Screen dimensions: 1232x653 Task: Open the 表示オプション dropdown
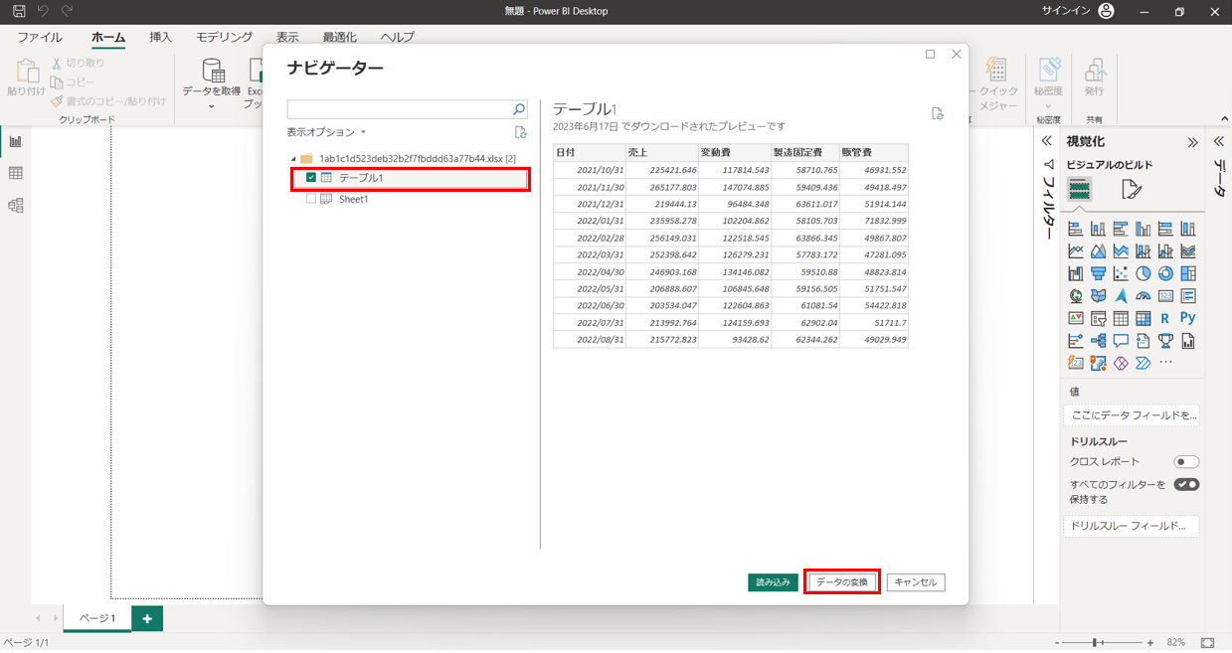327,132
